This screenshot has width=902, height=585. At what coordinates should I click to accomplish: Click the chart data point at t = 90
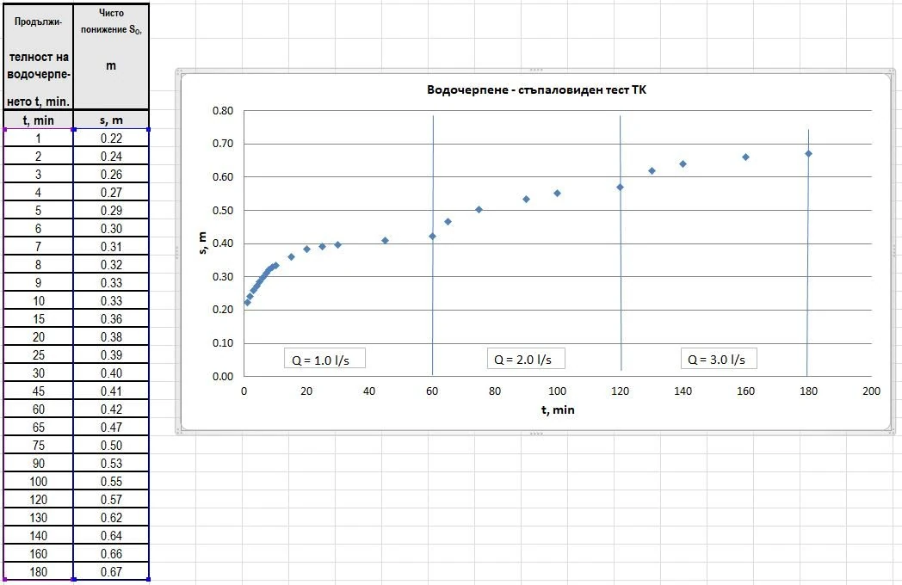click(x=526, y=199)
